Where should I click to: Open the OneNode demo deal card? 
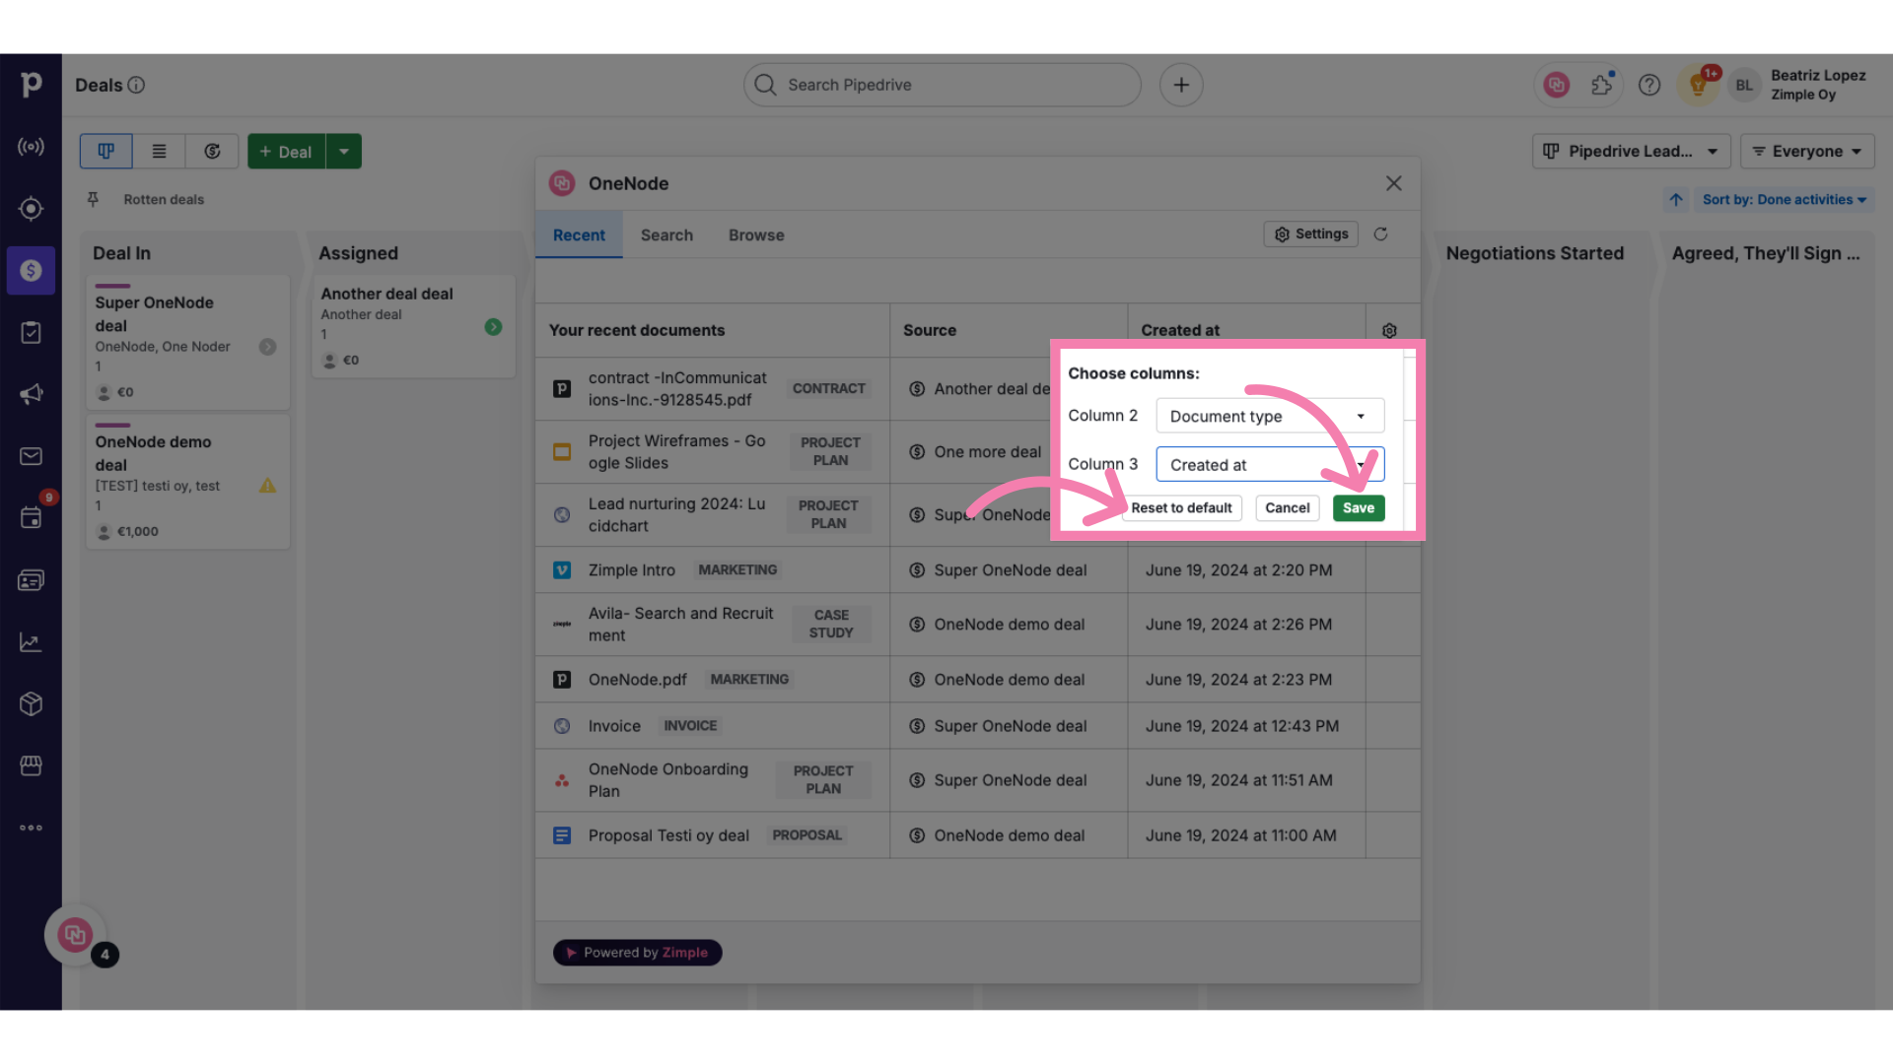(x=187, y=481)
